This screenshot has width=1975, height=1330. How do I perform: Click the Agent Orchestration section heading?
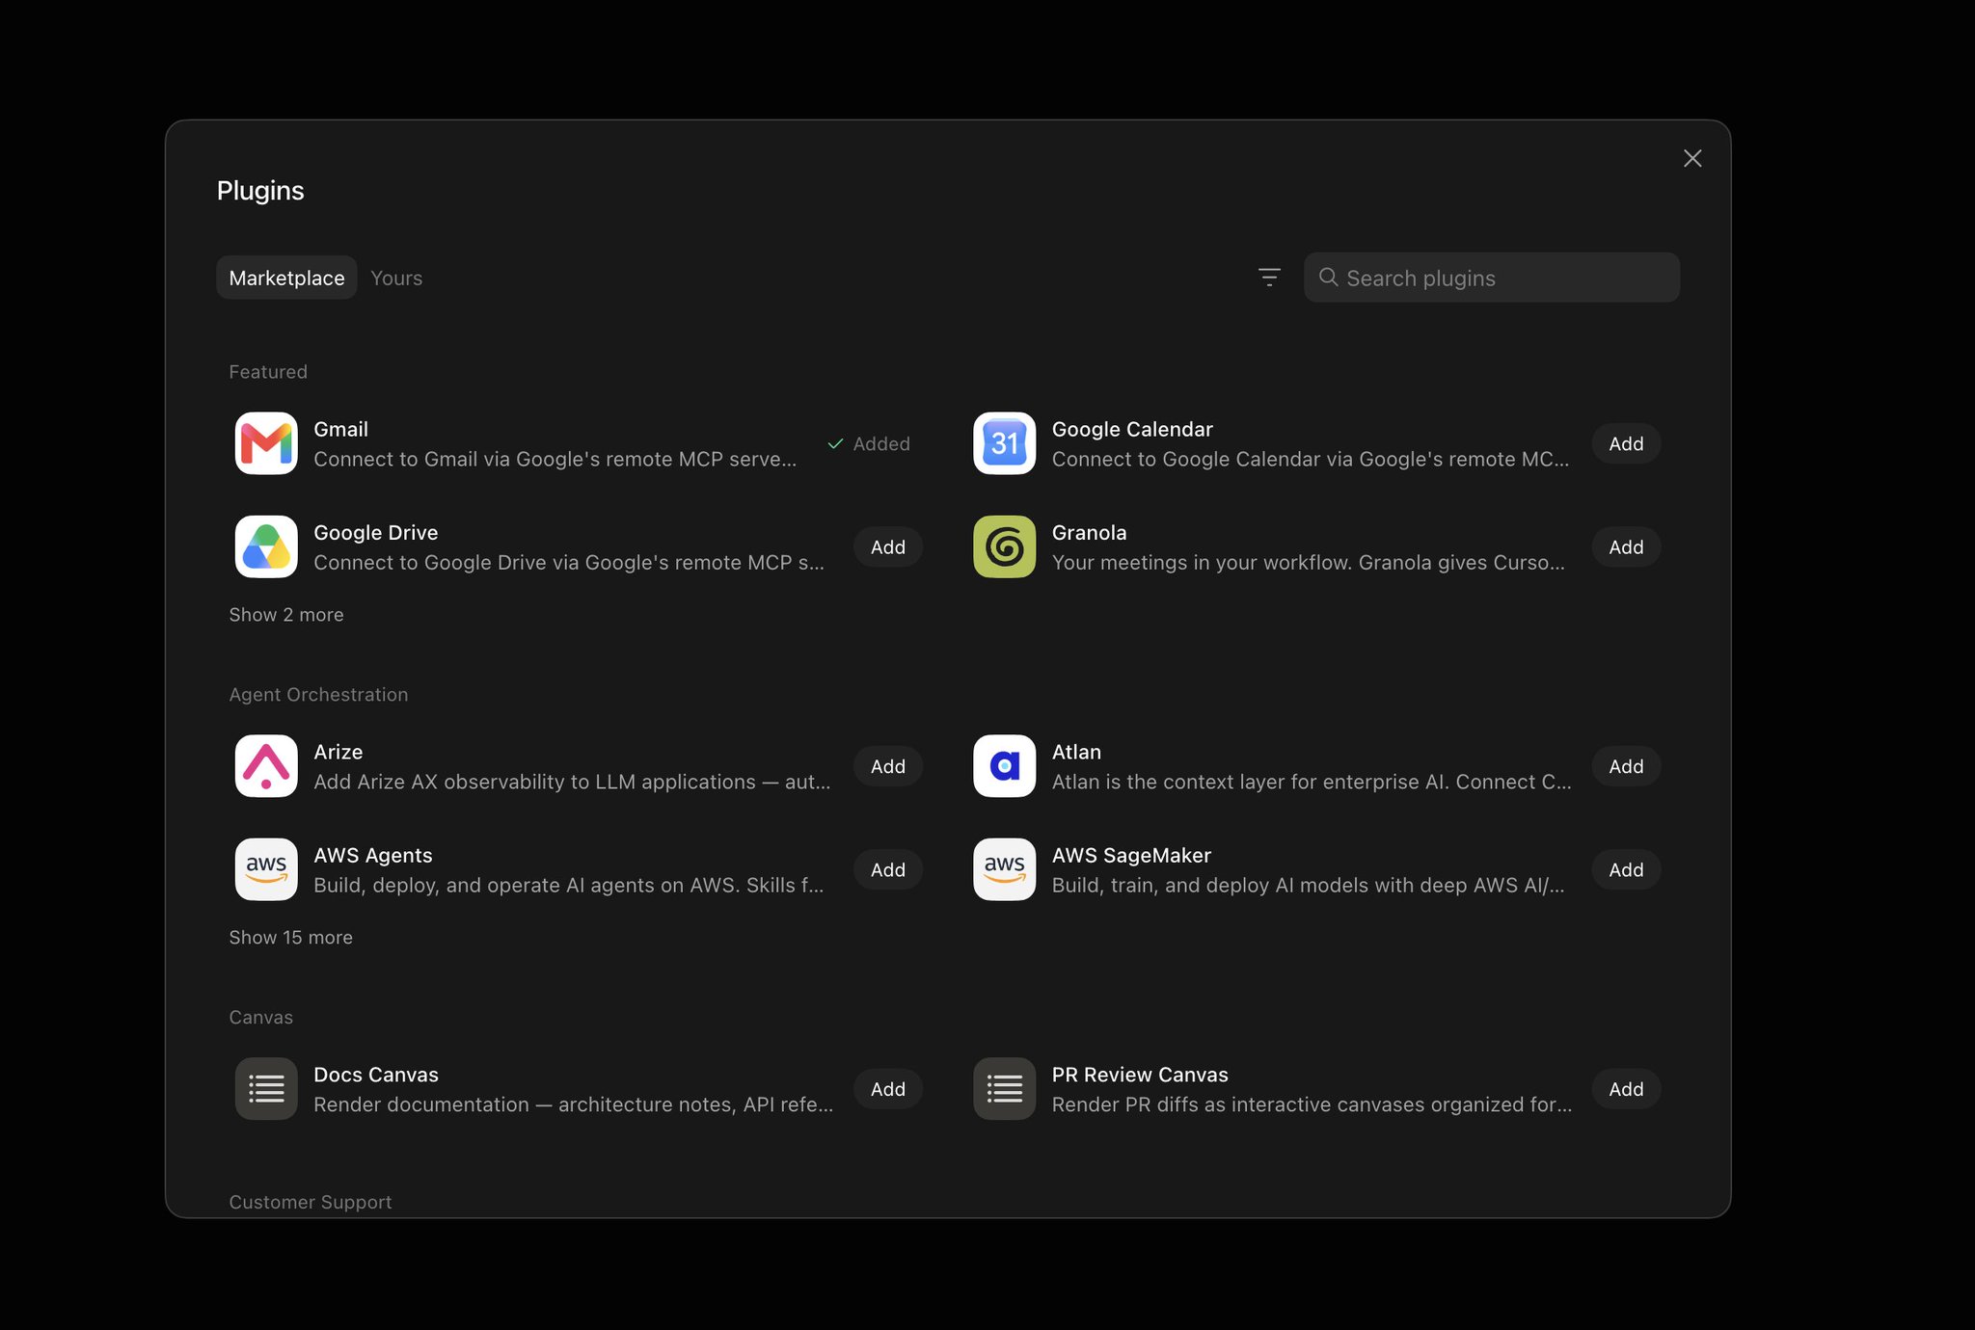point(318,695)
